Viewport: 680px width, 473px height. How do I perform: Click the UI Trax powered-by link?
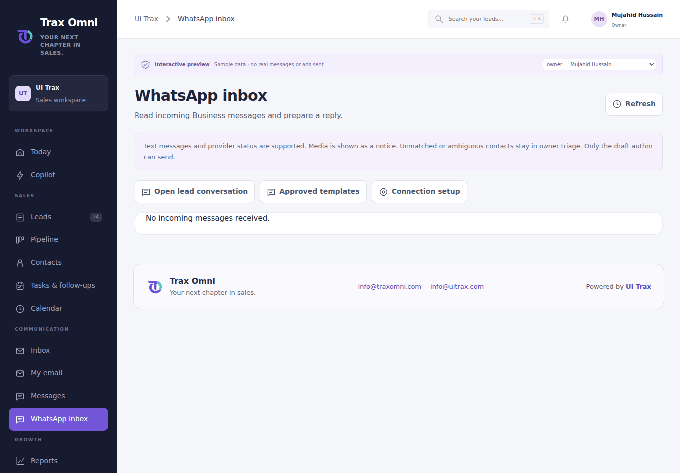pyautogui.click(x=638, y=286)
